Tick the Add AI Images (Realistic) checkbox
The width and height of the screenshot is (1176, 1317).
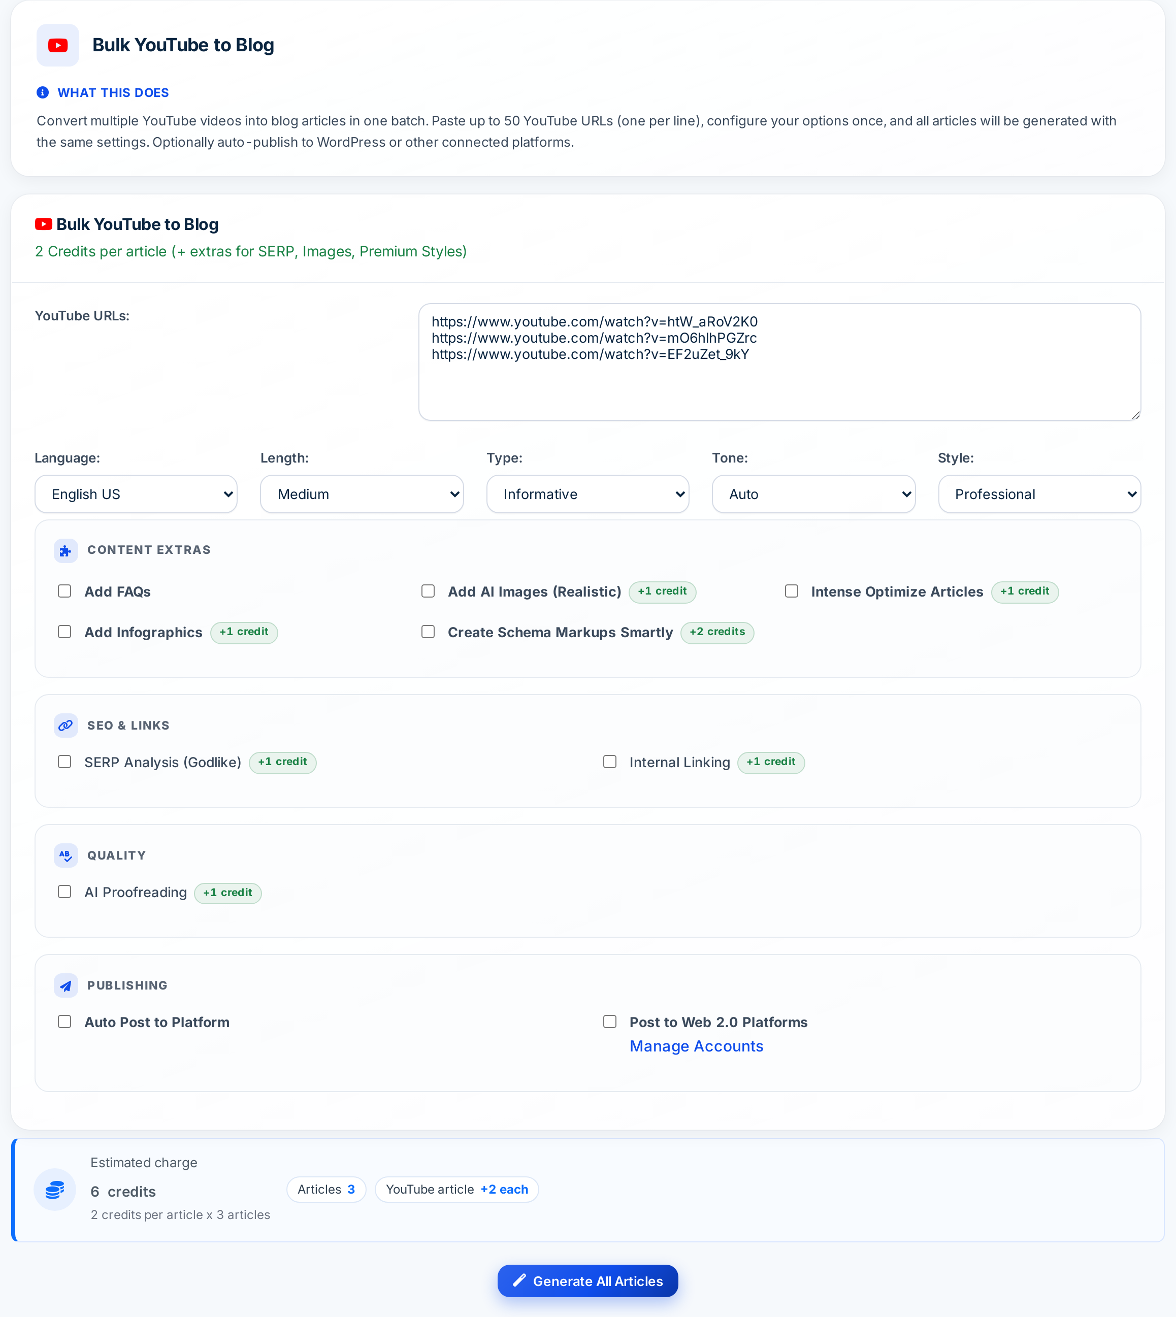[428, 591]
